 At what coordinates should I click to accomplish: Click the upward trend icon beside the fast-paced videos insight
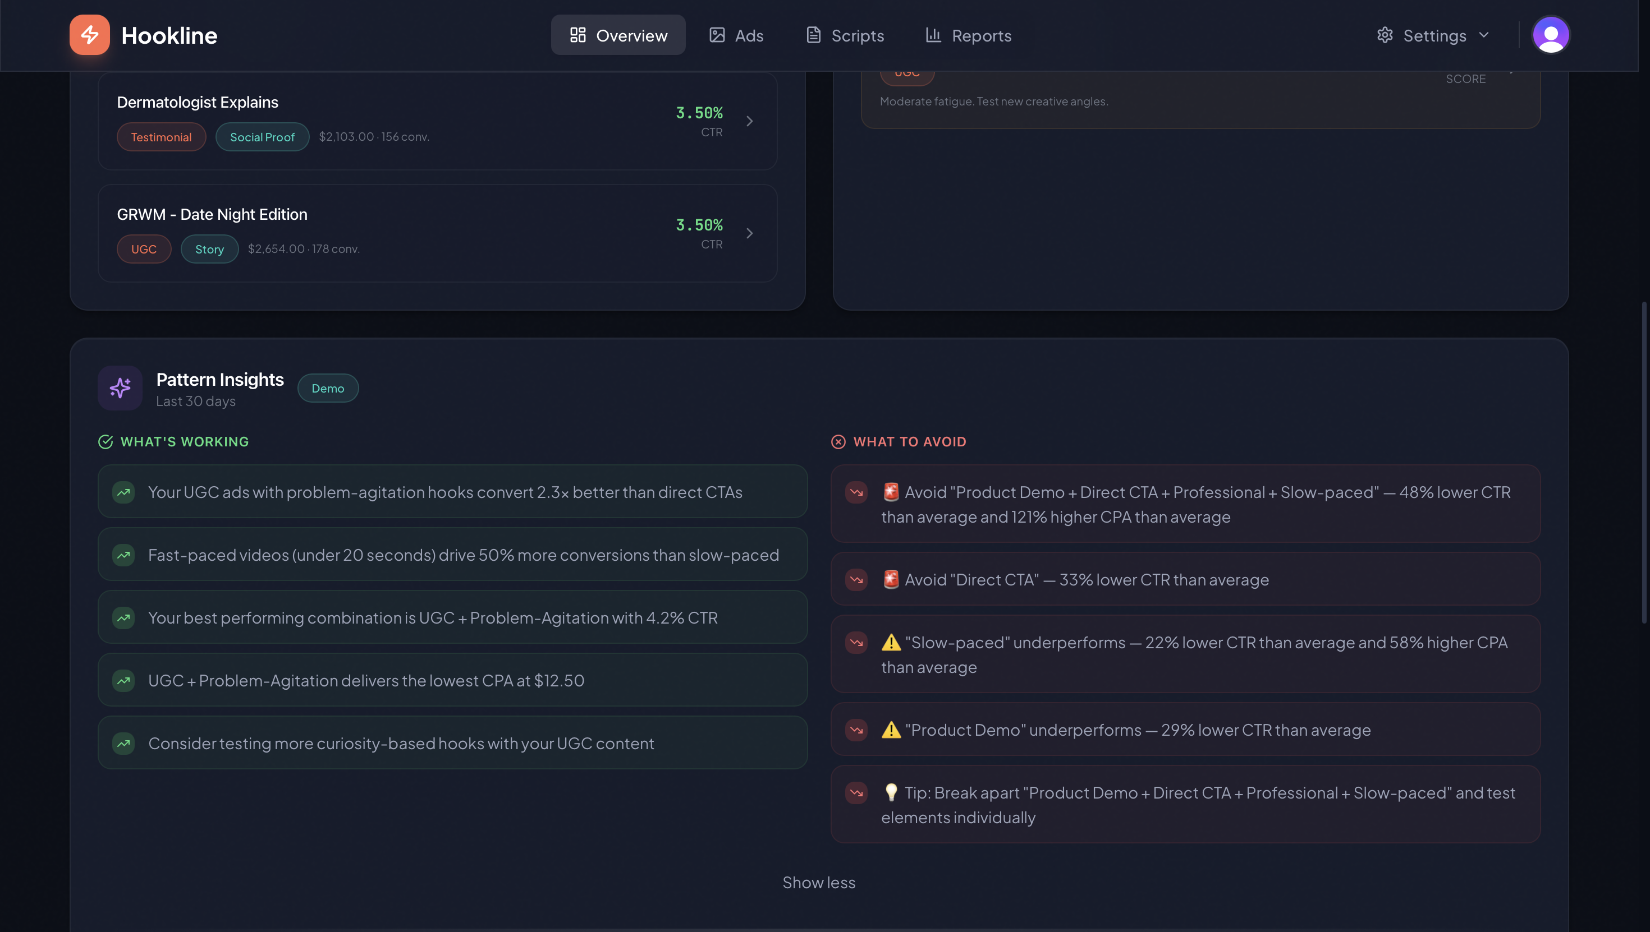(123, 555)
